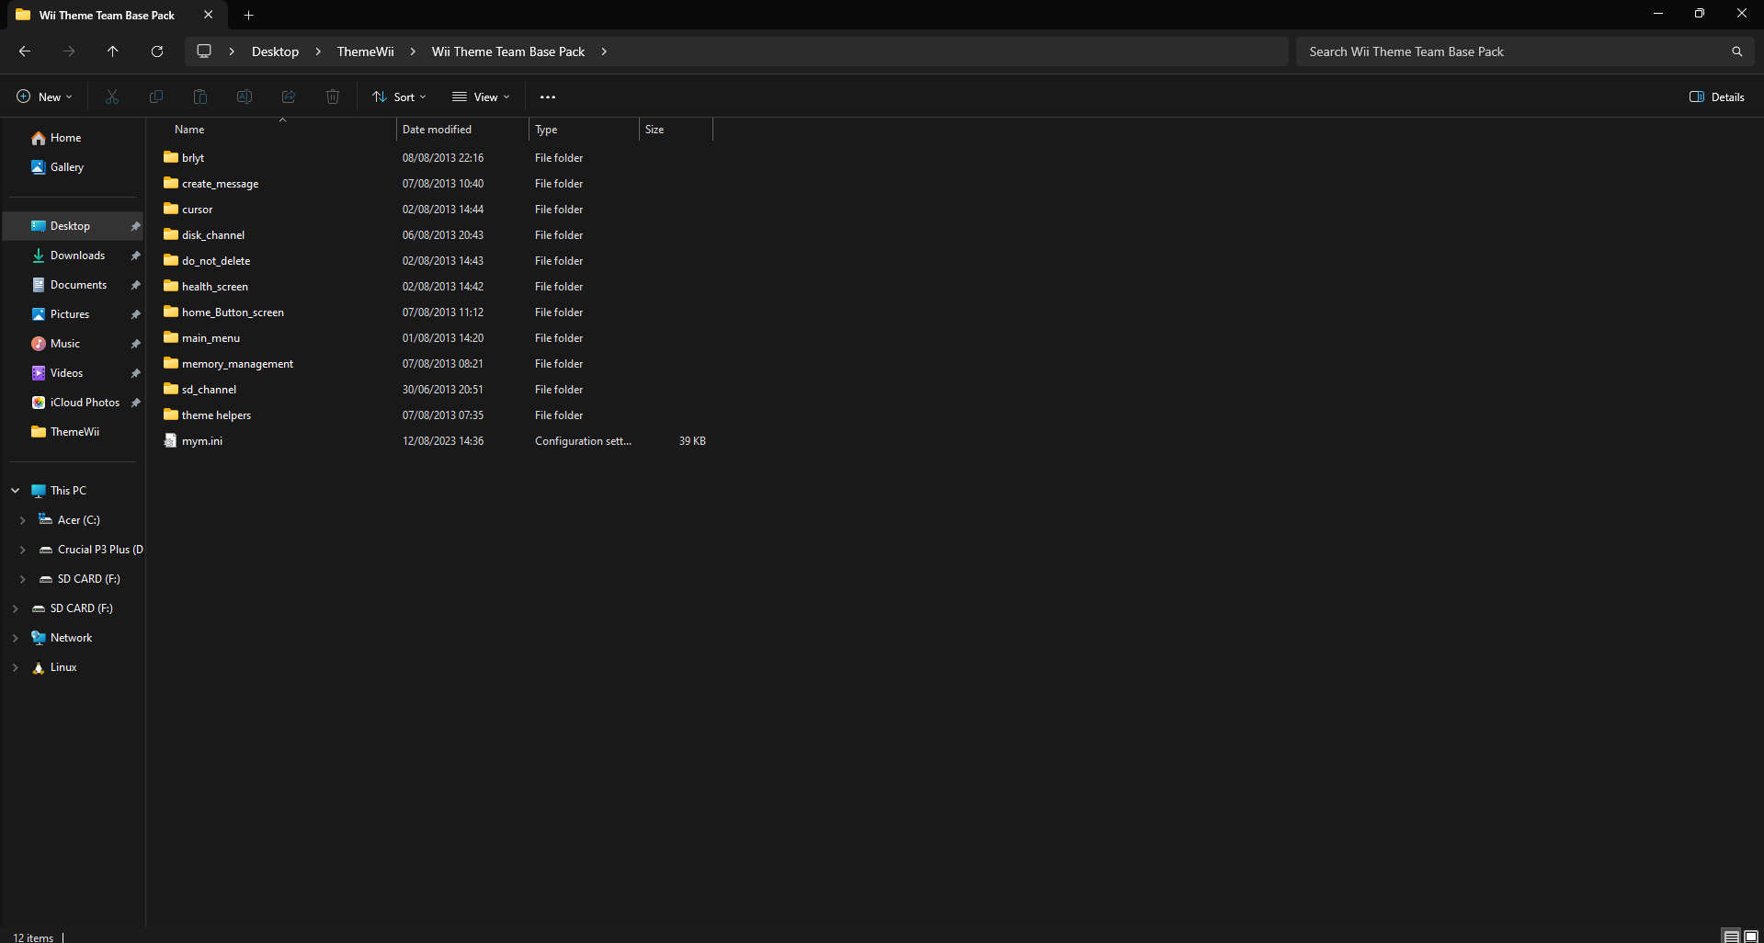The width and height of the screenshot is (1764, 943).
Task: Click the Delete trash icon
Action: (x=333, y=97)
